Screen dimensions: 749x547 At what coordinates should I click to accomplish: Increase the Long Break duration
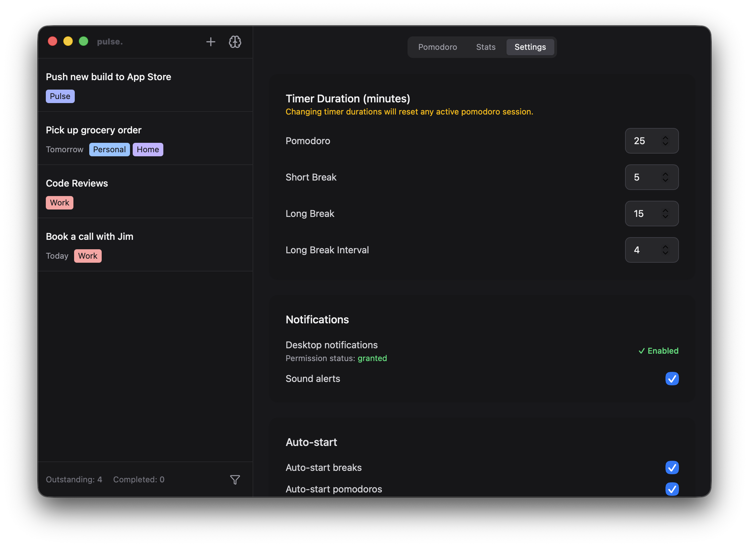tap(665, 210)
